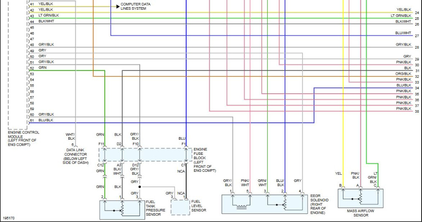The image size is (422, 222).
Task: Click the Data Link Connector pin 6 terminal
Action: click(76, 146)
